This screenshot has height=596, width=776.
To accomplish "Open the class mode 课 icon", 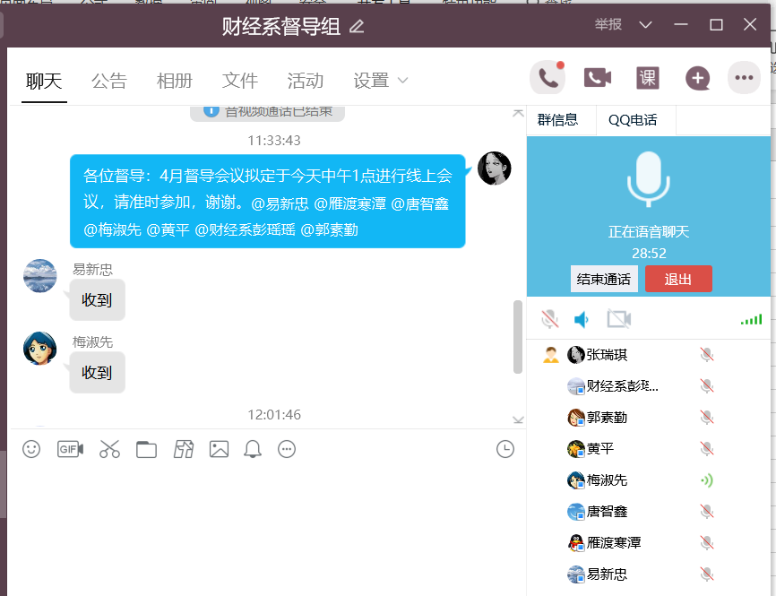I will click(647, 78).
